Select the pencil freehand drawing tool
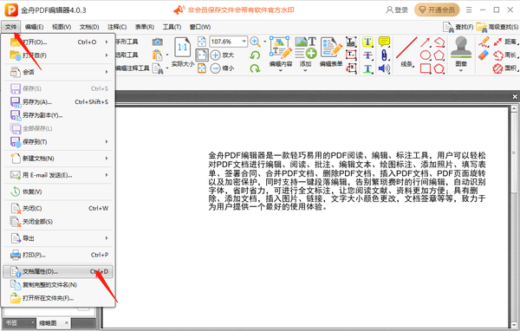The image size is (520, 331). coord(484,42)
